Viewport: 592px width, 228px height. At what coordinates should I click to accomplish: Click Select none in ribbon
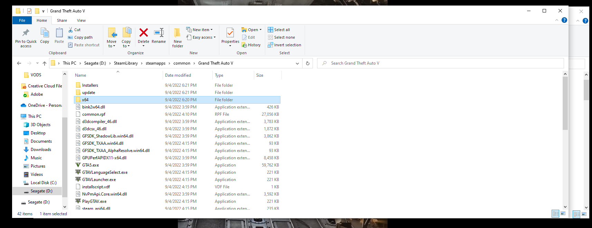tap(281, 37)
